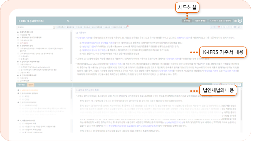262x152 pixels.
Task: Click the bullet icon before '회계기준 개정 내용'
Action: pos(18,32)
